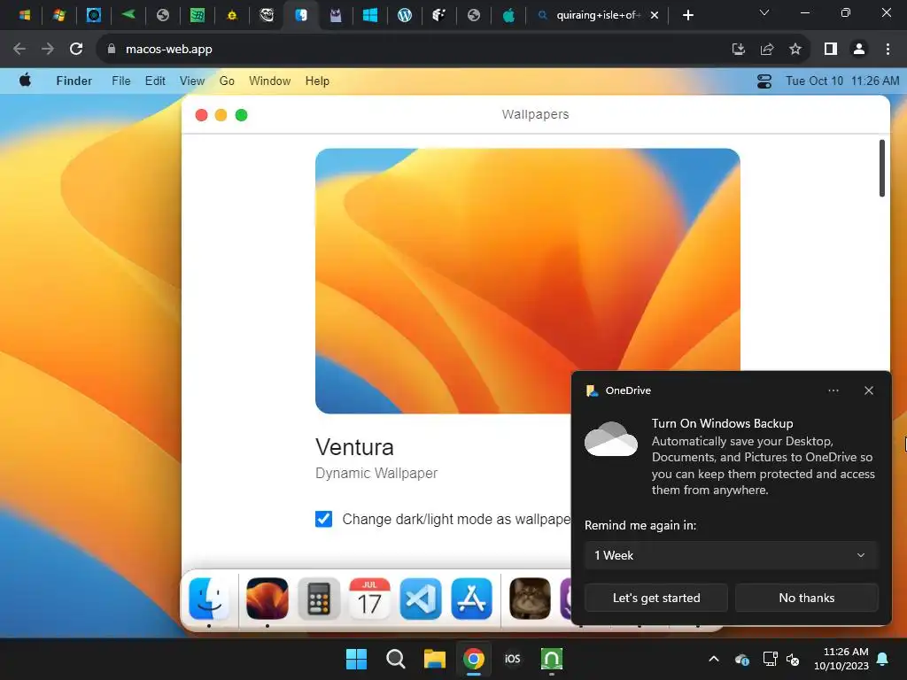Close the quiraing+isle+of tab
907x680 pixels.
pyautogui.click(x=655, y=15)
